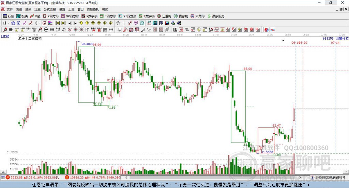Open the 设置 menu
Image resolution: width=349 pixels, height=188 pixels.
click(62, 9)
